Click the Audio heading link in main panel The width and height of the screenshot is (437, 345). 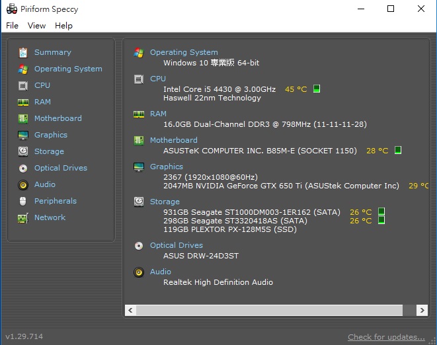point(161,272)
